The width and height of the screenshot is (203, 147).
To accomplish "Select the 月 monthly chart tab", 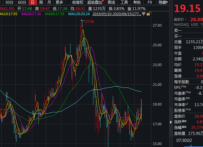I will coord(49,2).
